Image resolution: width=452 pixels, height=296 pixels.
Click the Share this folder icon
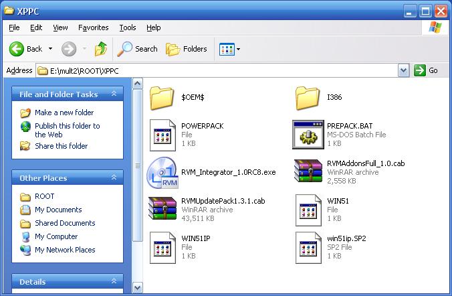tap(25, 146)
